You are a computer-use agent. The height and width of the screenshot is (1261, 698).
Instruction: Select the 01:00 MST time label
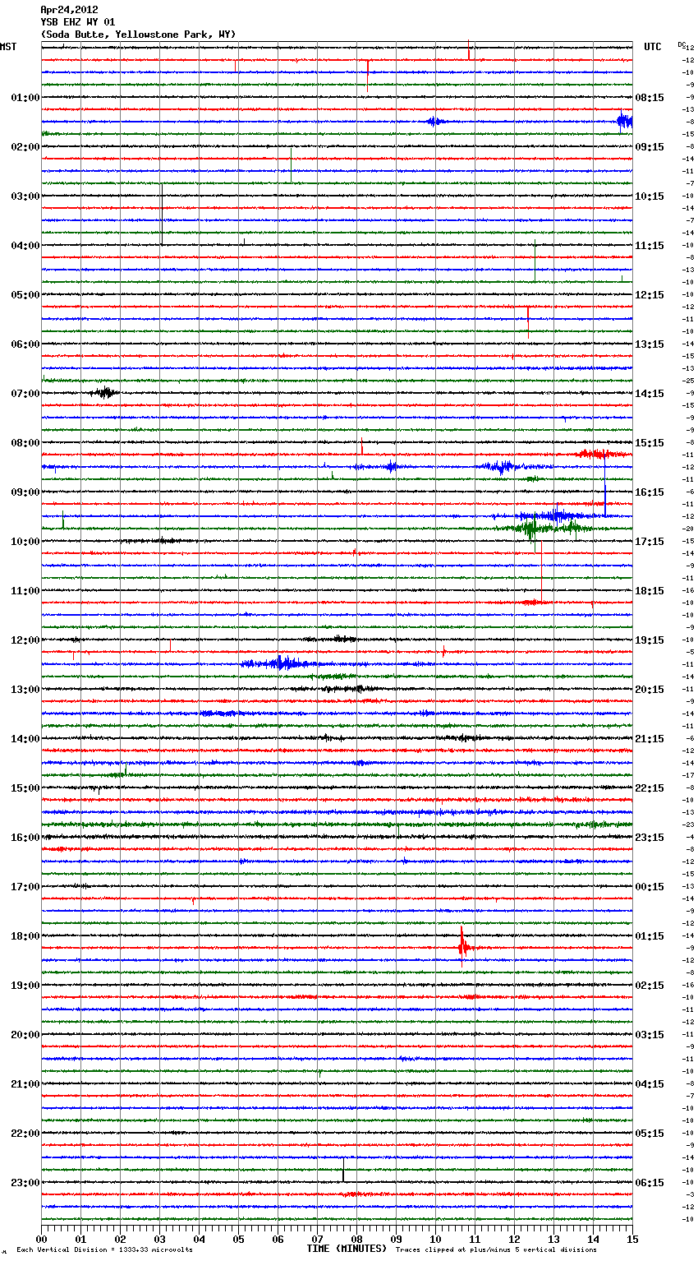(x=25, y=98)
